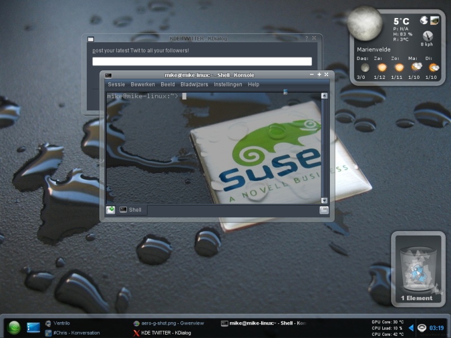Open the Help menu in Konsole
This screenshot has width=451, height=338.
coord(253,84)
